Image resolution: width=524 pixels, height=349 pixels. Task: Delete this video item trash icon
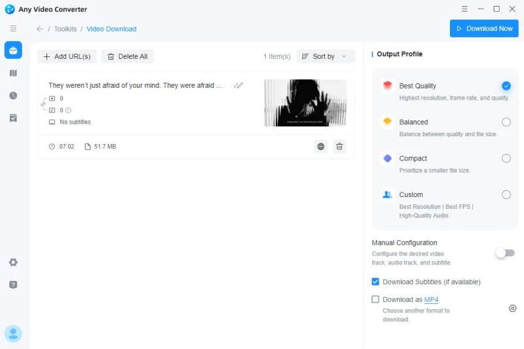[x=339, y=147]
